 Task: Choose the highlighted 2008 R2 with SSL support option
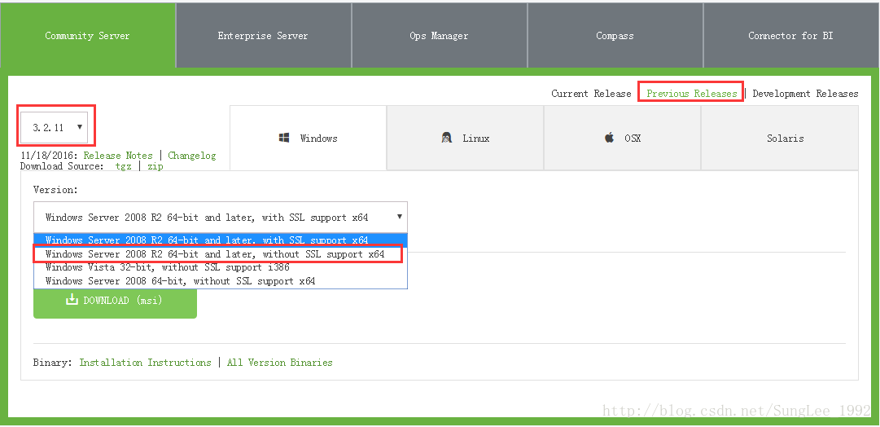coord(221,240)
